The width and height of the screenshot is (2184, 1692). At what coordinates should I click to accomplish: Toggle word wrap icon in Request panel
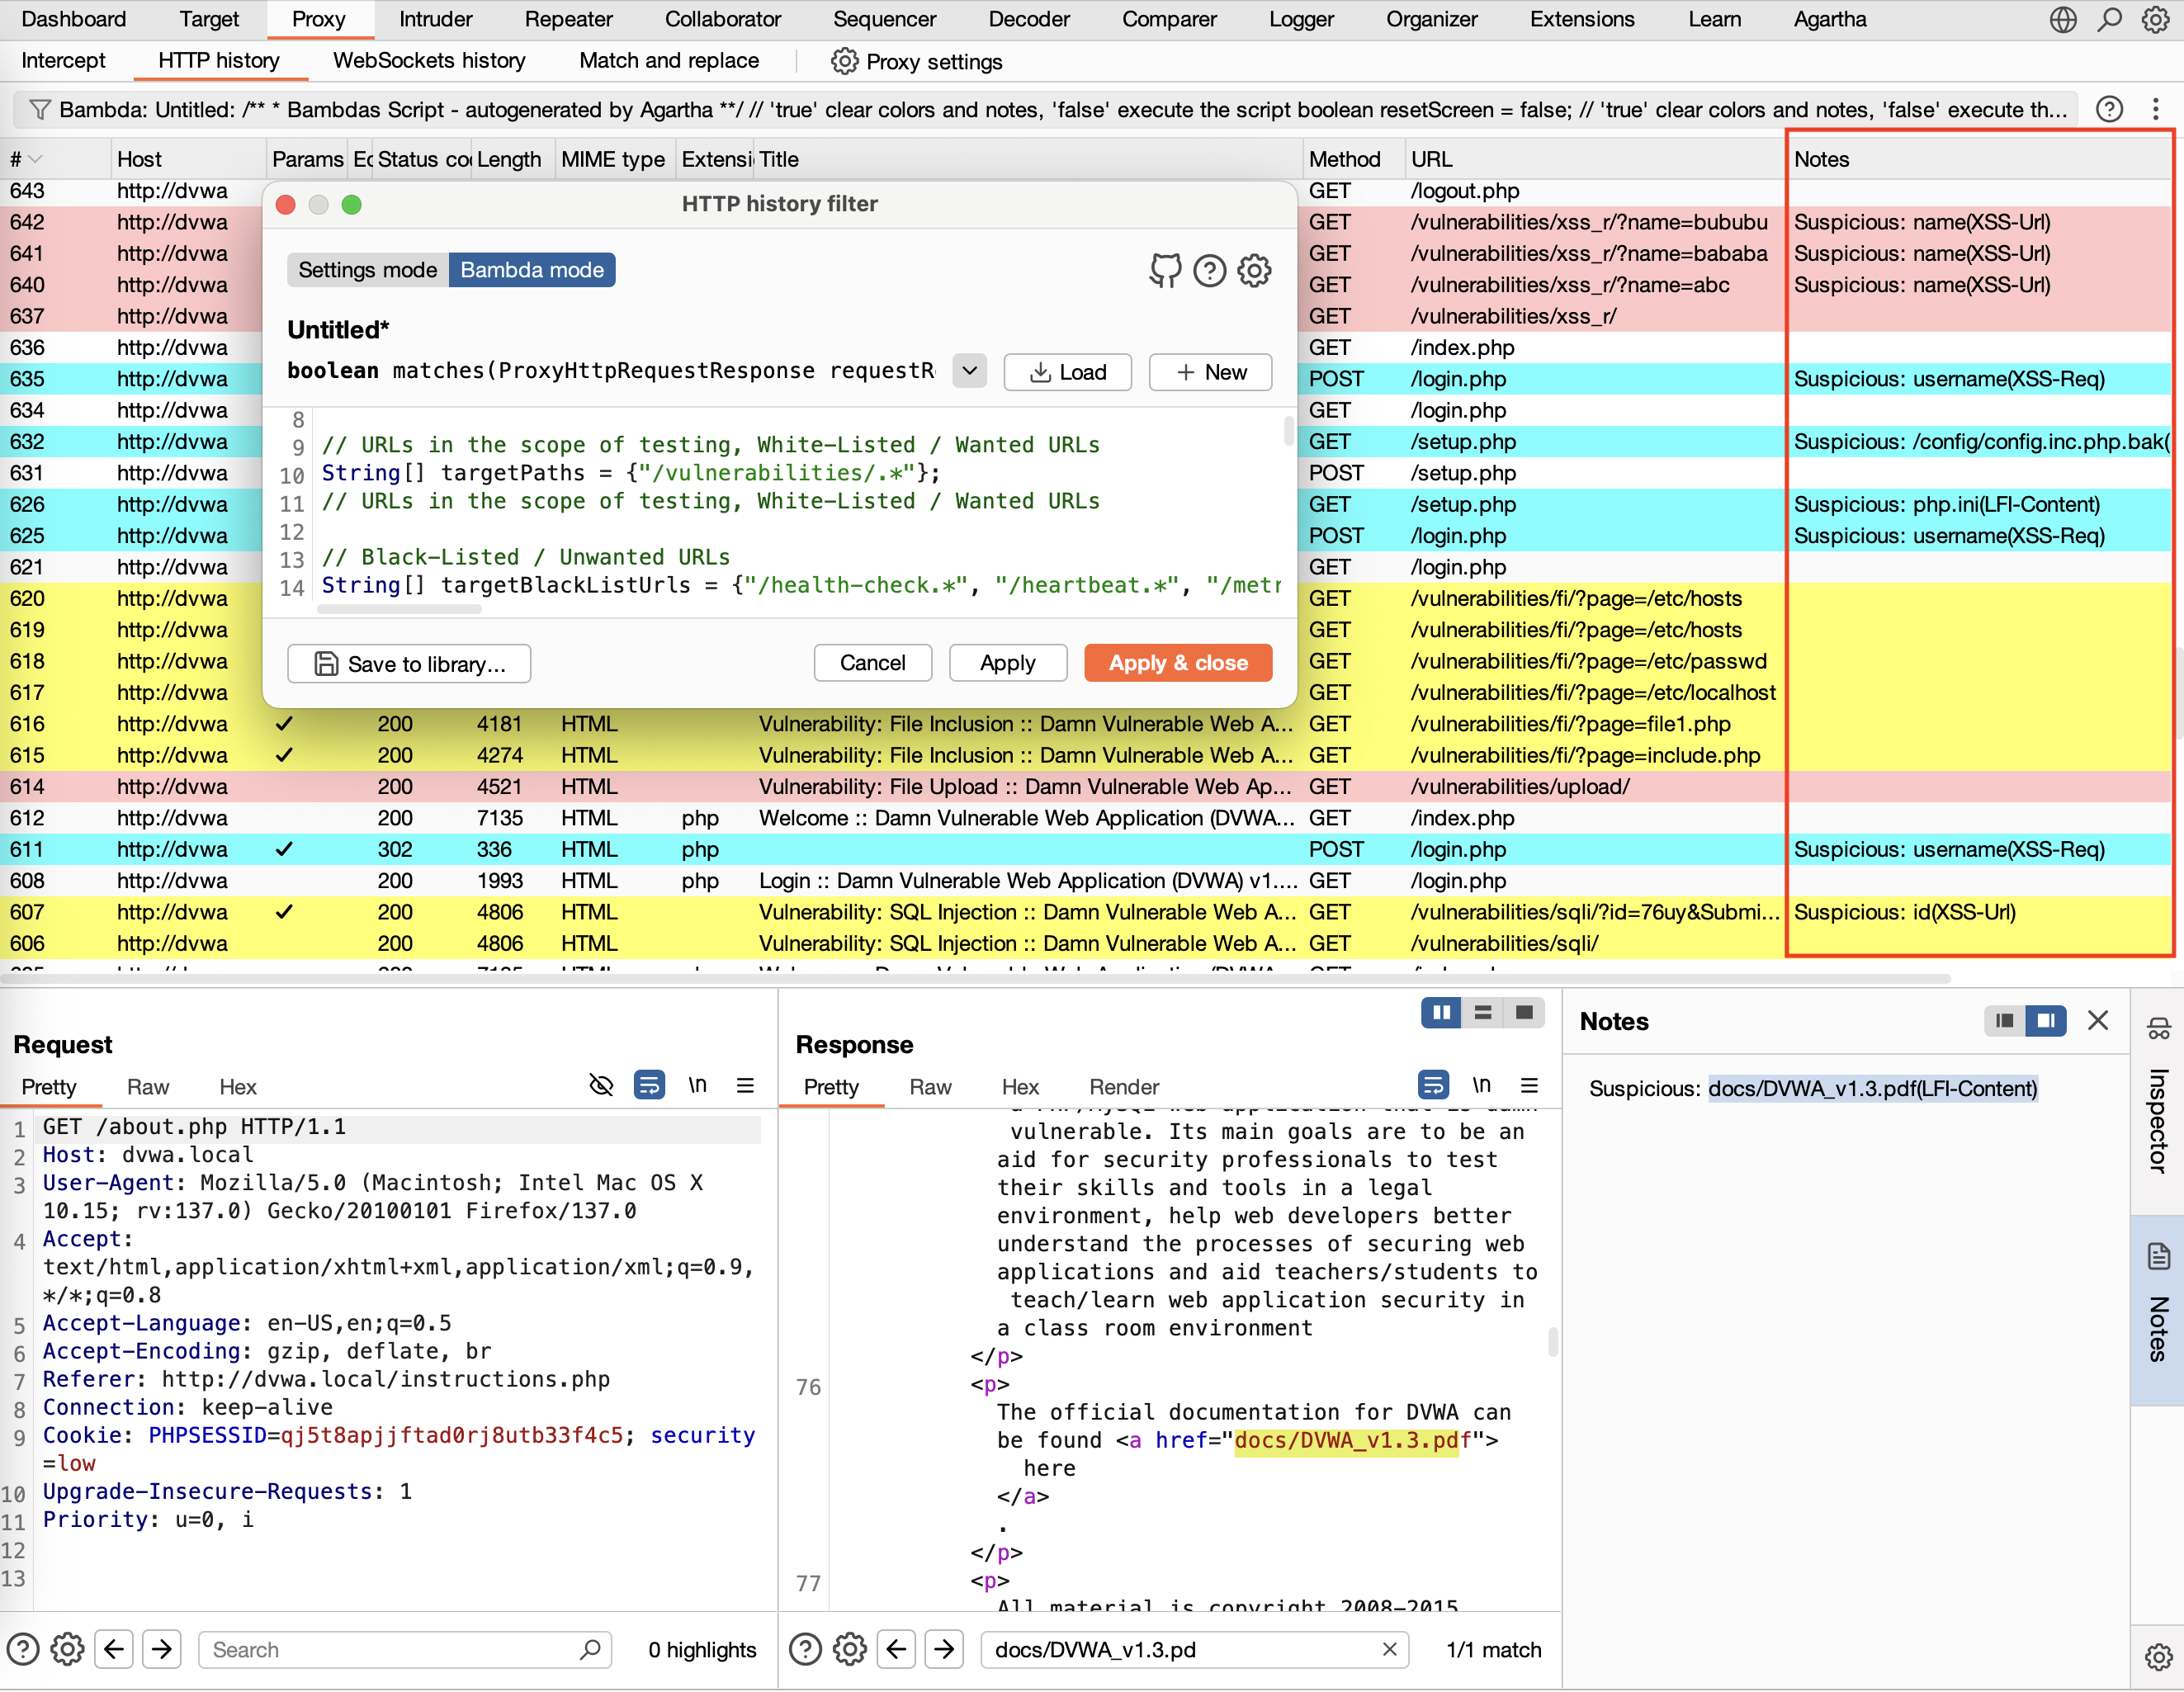pyautogui.click(x=650, y=1086)
